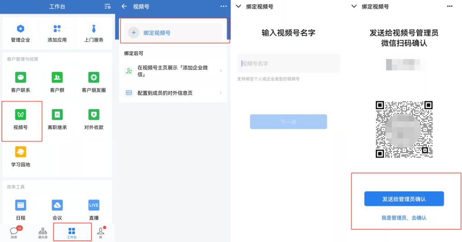Viewport: 462px width, 242px height.
Task: Expand 在视频号主页展示「添加企业微信」 row
Action: 173,71
